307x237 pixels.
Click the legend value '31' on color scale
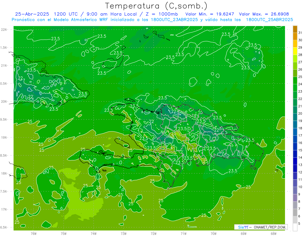[x=300, y=33]
